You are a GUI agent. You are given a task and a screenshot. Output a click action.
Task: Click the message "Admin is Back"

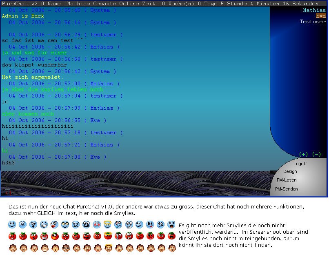(x=23, y=16)
